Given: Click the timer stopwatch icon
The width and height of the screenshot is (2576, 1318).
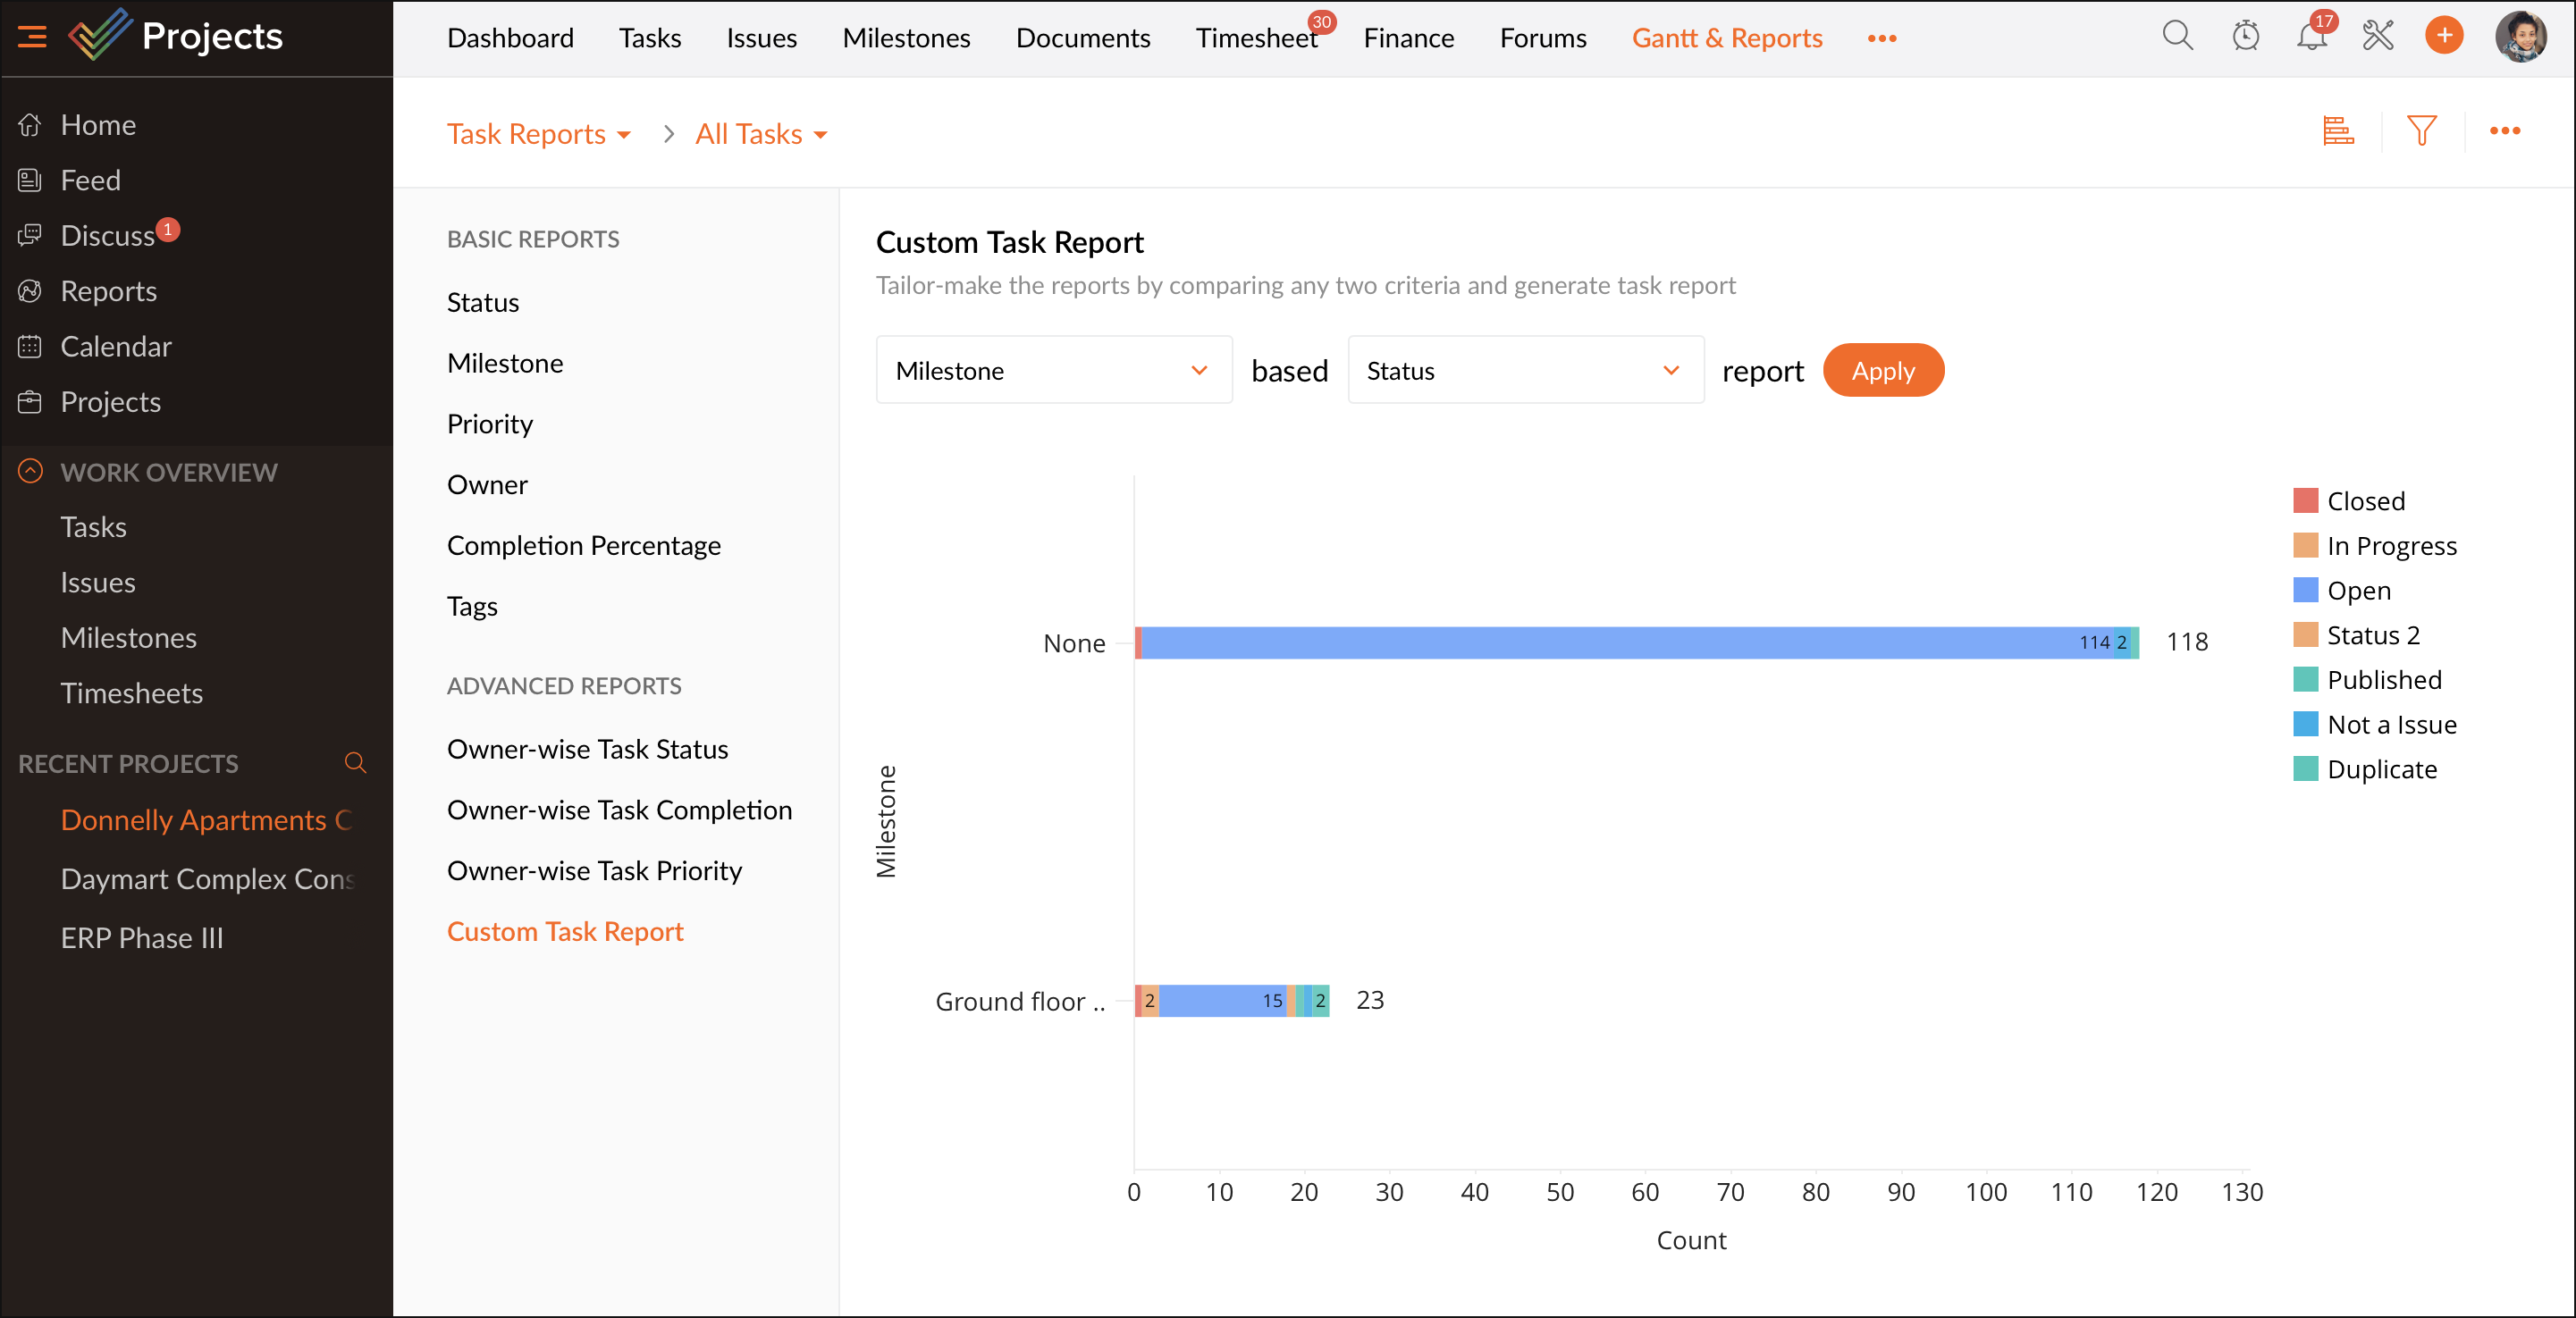Looking at the screenshot, I should 2246,37.
